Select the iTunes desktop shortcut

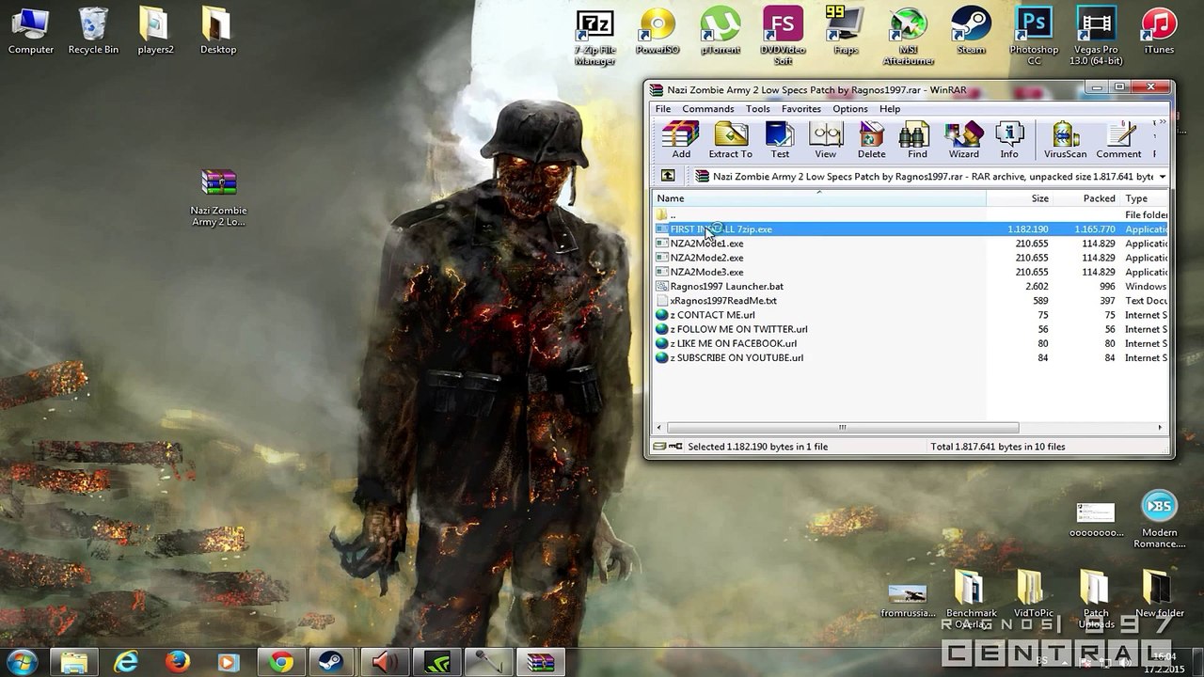[1159, 31]
